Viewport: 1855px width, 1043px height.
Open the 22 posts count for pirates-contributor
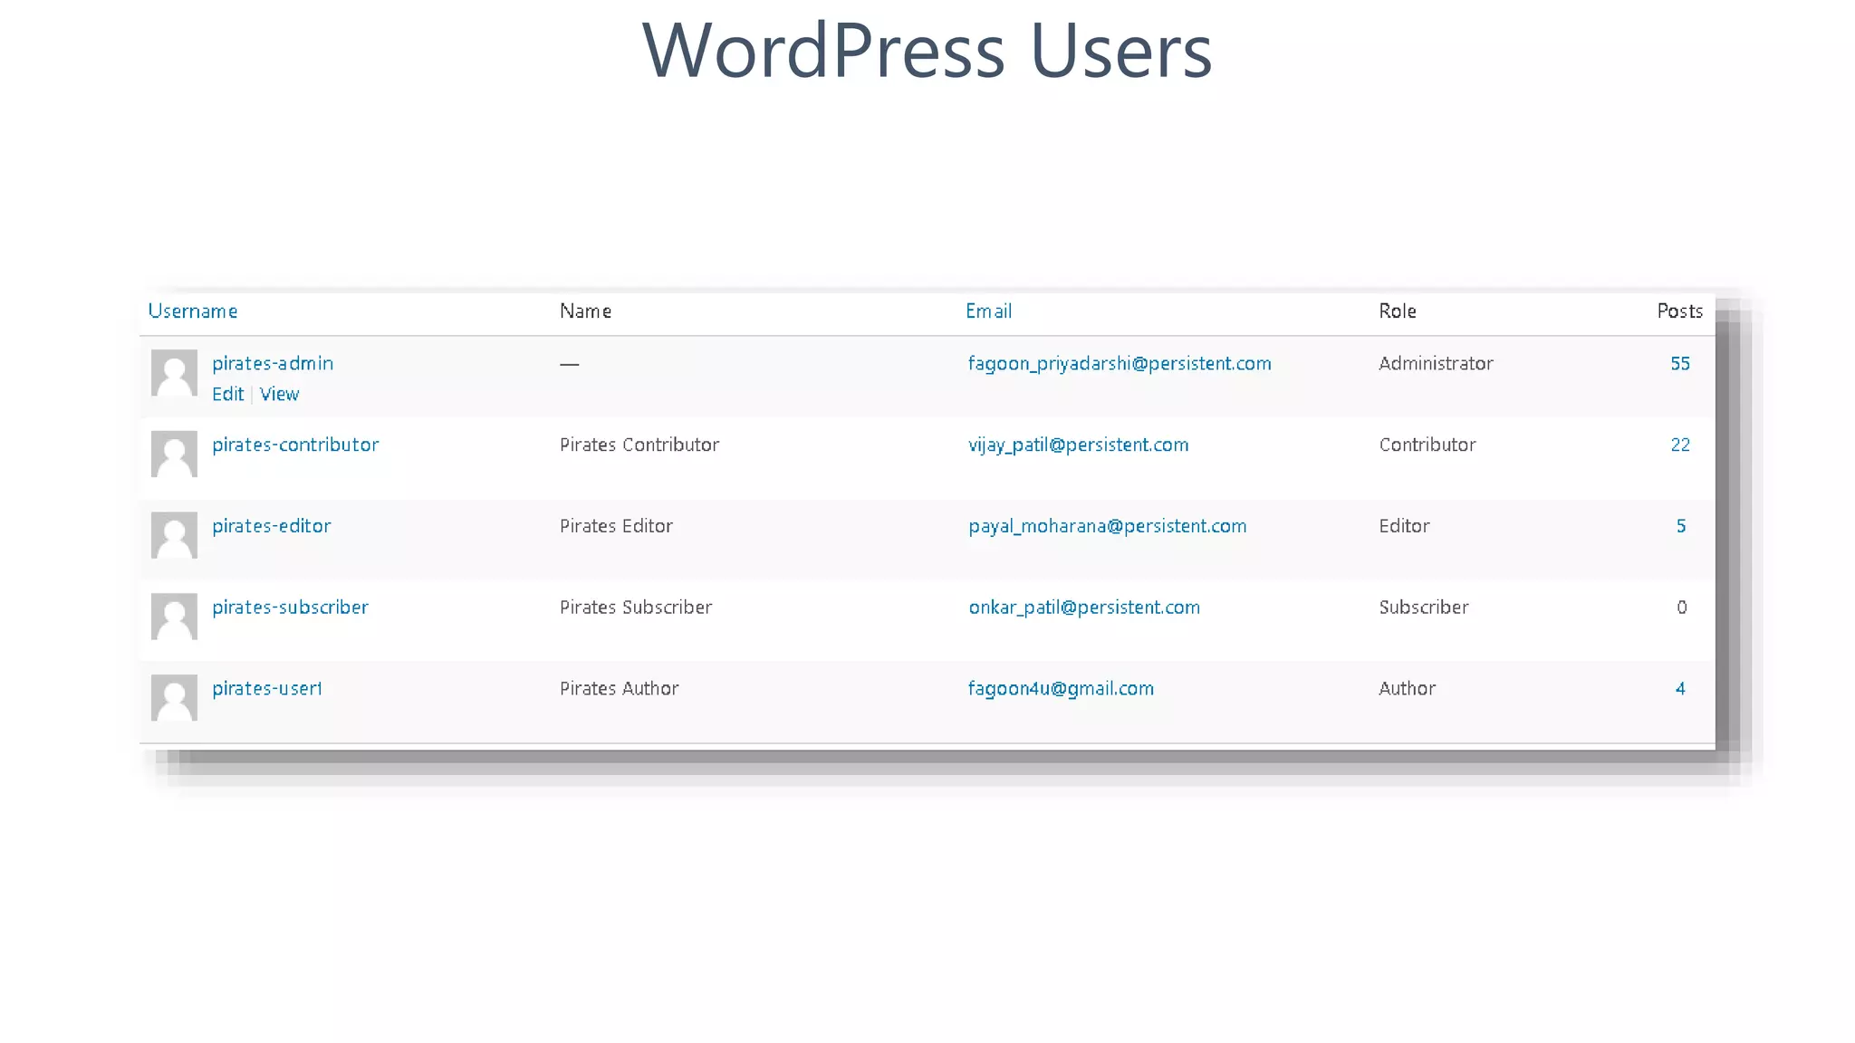coord(1680,445)
